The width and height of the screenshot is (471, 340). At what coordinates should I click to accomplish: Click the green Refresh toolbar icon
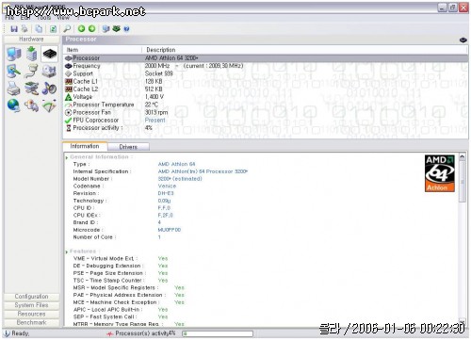point(54,29)
